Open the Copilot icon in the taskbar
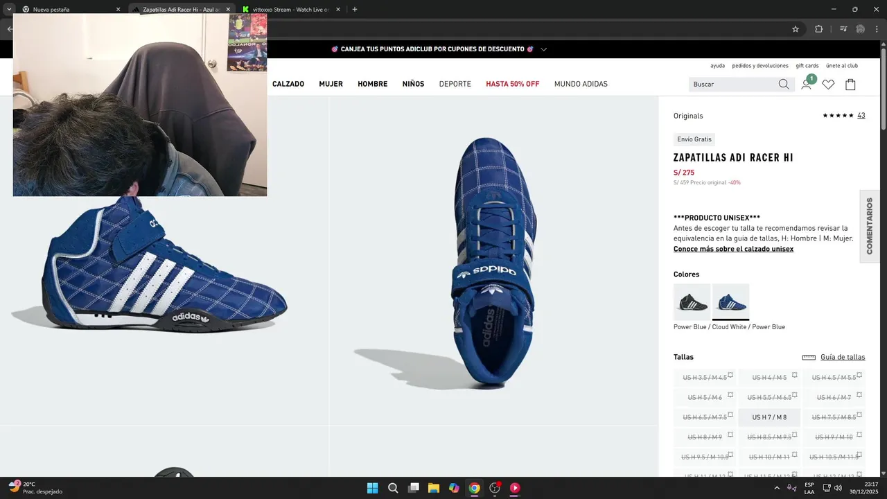The height and width of the screenshot is (499, 887). point(454,488)
